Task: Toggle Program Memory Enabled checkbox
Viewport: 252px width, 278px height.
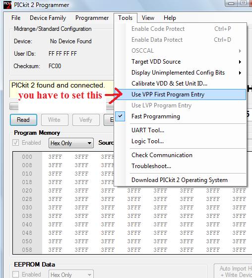Action: click(15, 143)
